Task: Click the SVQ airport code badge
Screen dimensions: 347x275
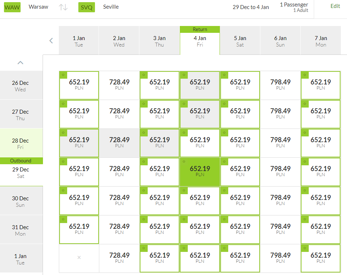Action: point(87,7)
